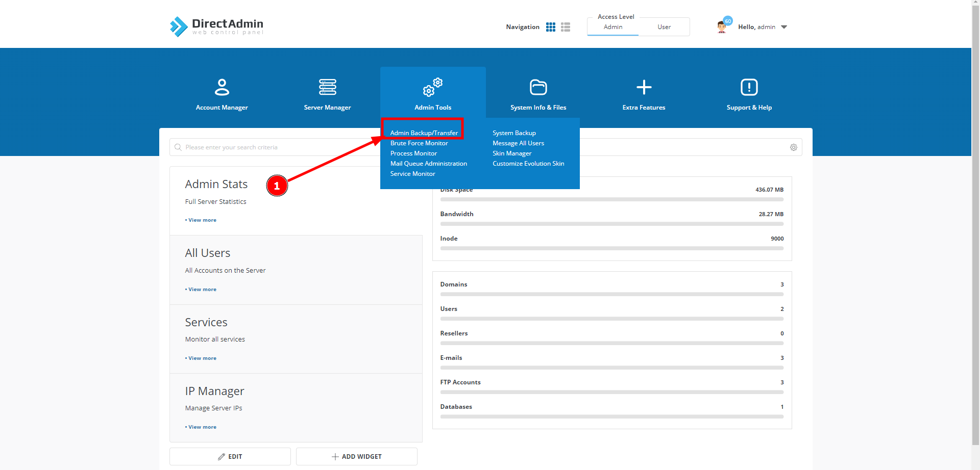Click the search magnifier icon
Viewport: 980px width, 470px height.
point(178,147)
